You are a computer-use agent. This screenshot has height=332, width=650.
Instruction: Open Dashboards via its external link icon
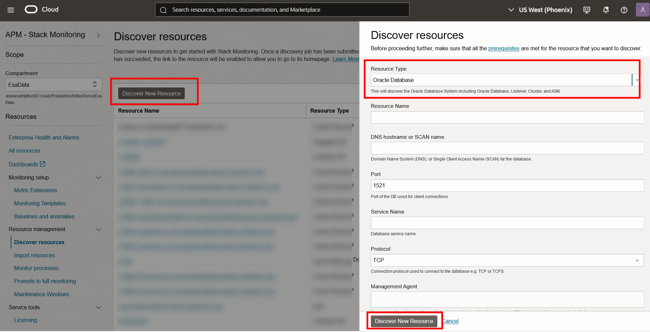click(x=42, y=164)
